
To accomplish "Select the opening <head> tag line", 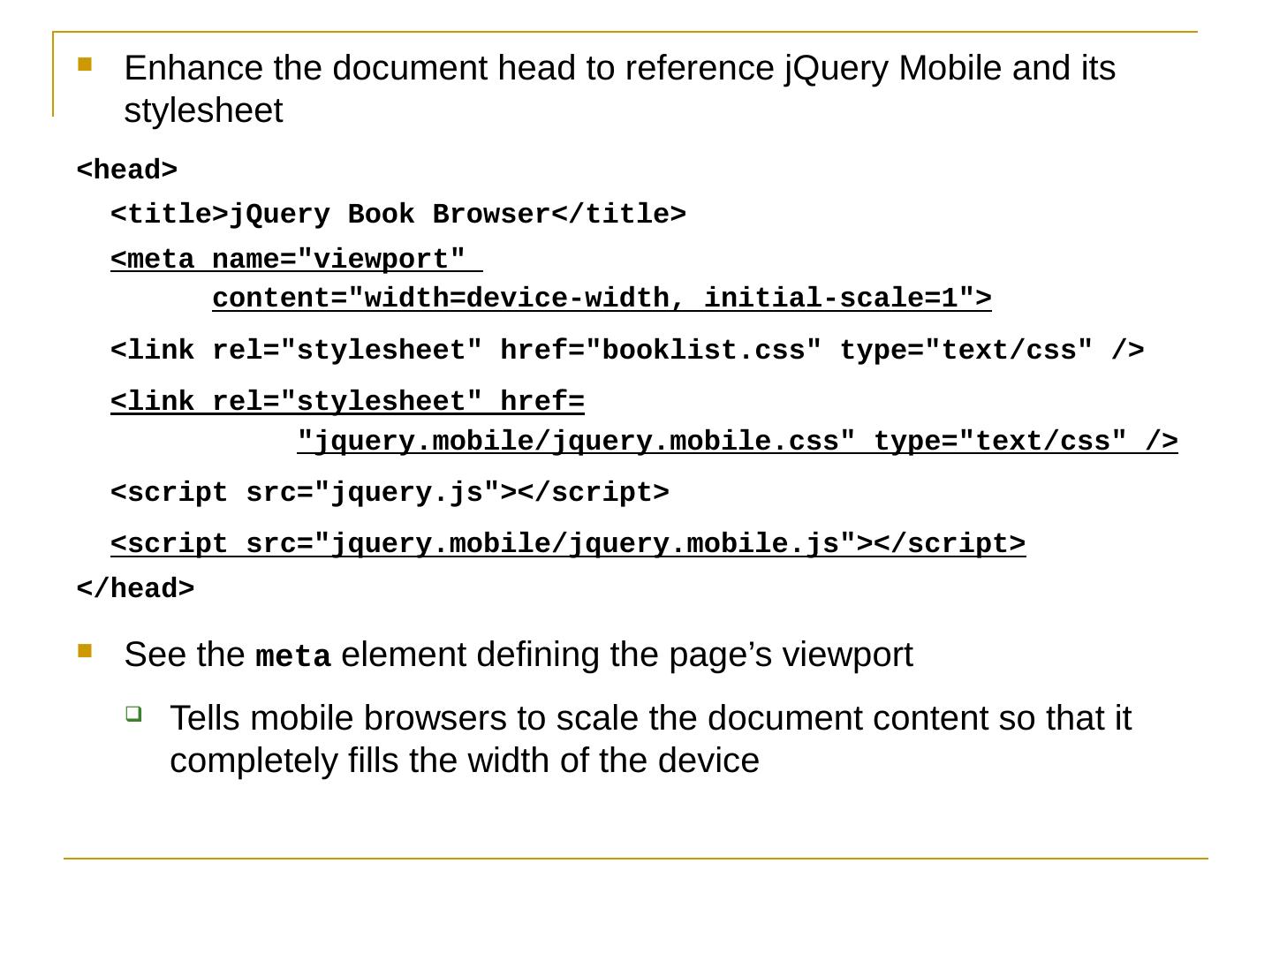I will 128,170.
